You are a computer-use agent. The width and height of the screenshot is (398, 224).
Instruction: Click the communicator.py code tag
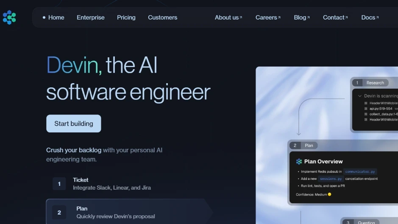pos(360,172)
